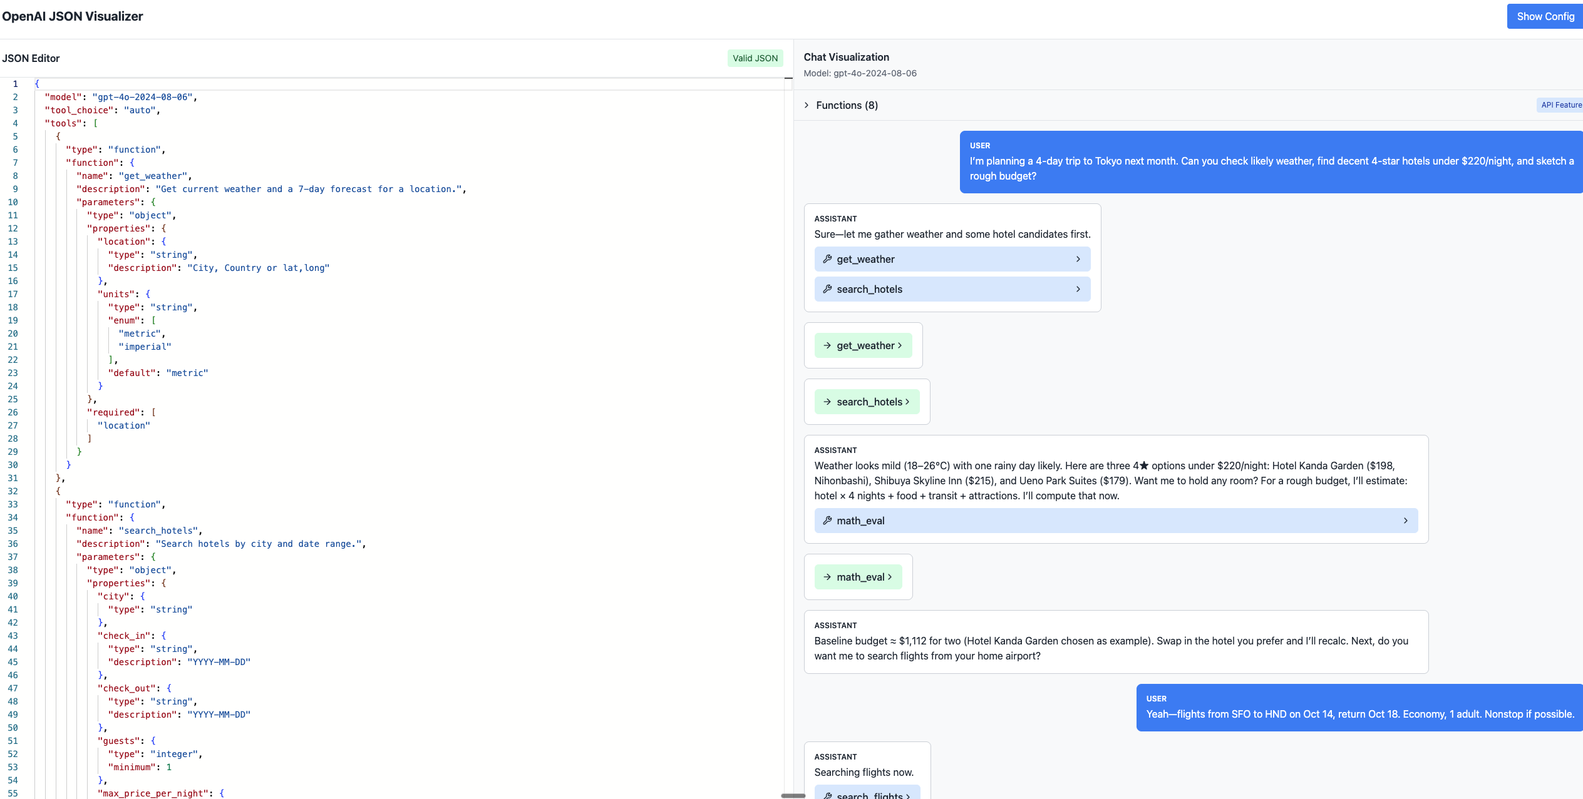The height and width of the screenshot is (799, 1583).
Task: Click arrow icon on math_eval tool result
Action: [x=827, y=577]
